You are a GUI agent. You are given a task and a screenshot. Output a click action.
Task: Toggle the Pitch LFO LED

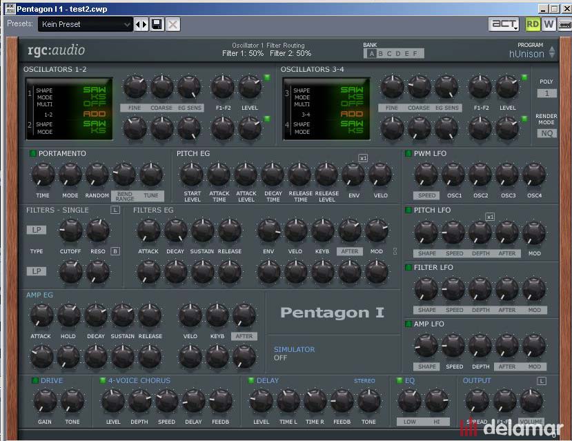pos(408,210)
